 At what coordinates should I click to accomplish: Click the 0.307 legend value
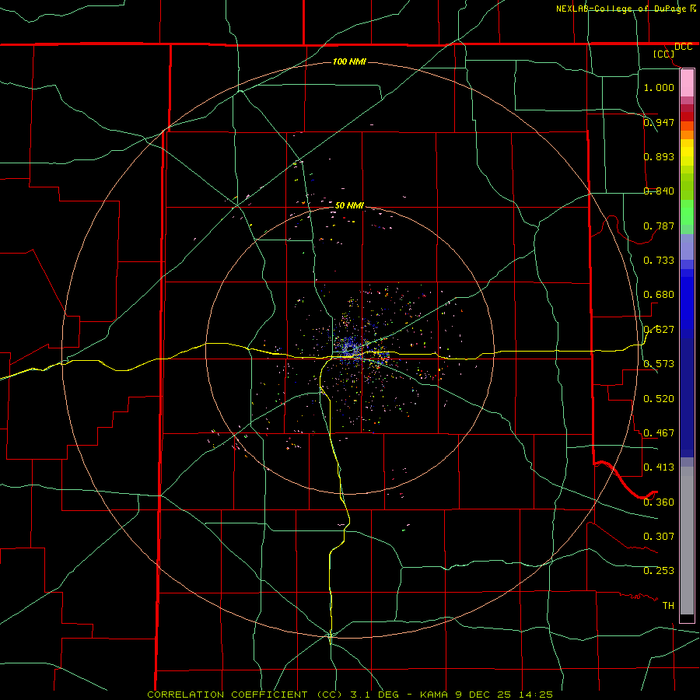click(659, 537)
